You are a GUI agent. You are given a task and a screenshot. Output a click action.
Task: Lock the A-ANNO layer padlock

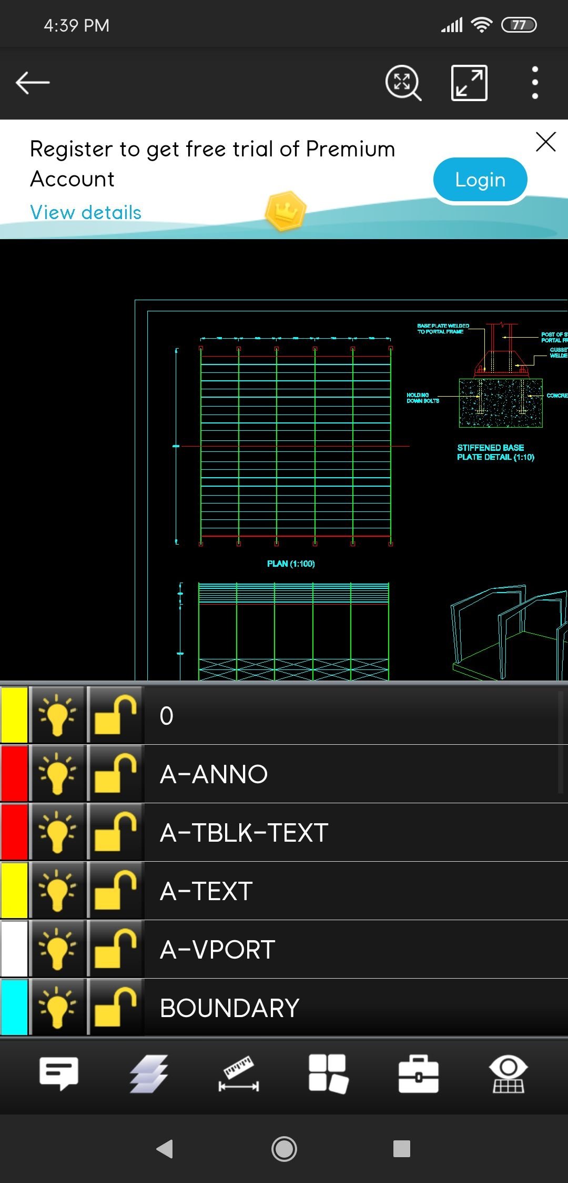115,774
